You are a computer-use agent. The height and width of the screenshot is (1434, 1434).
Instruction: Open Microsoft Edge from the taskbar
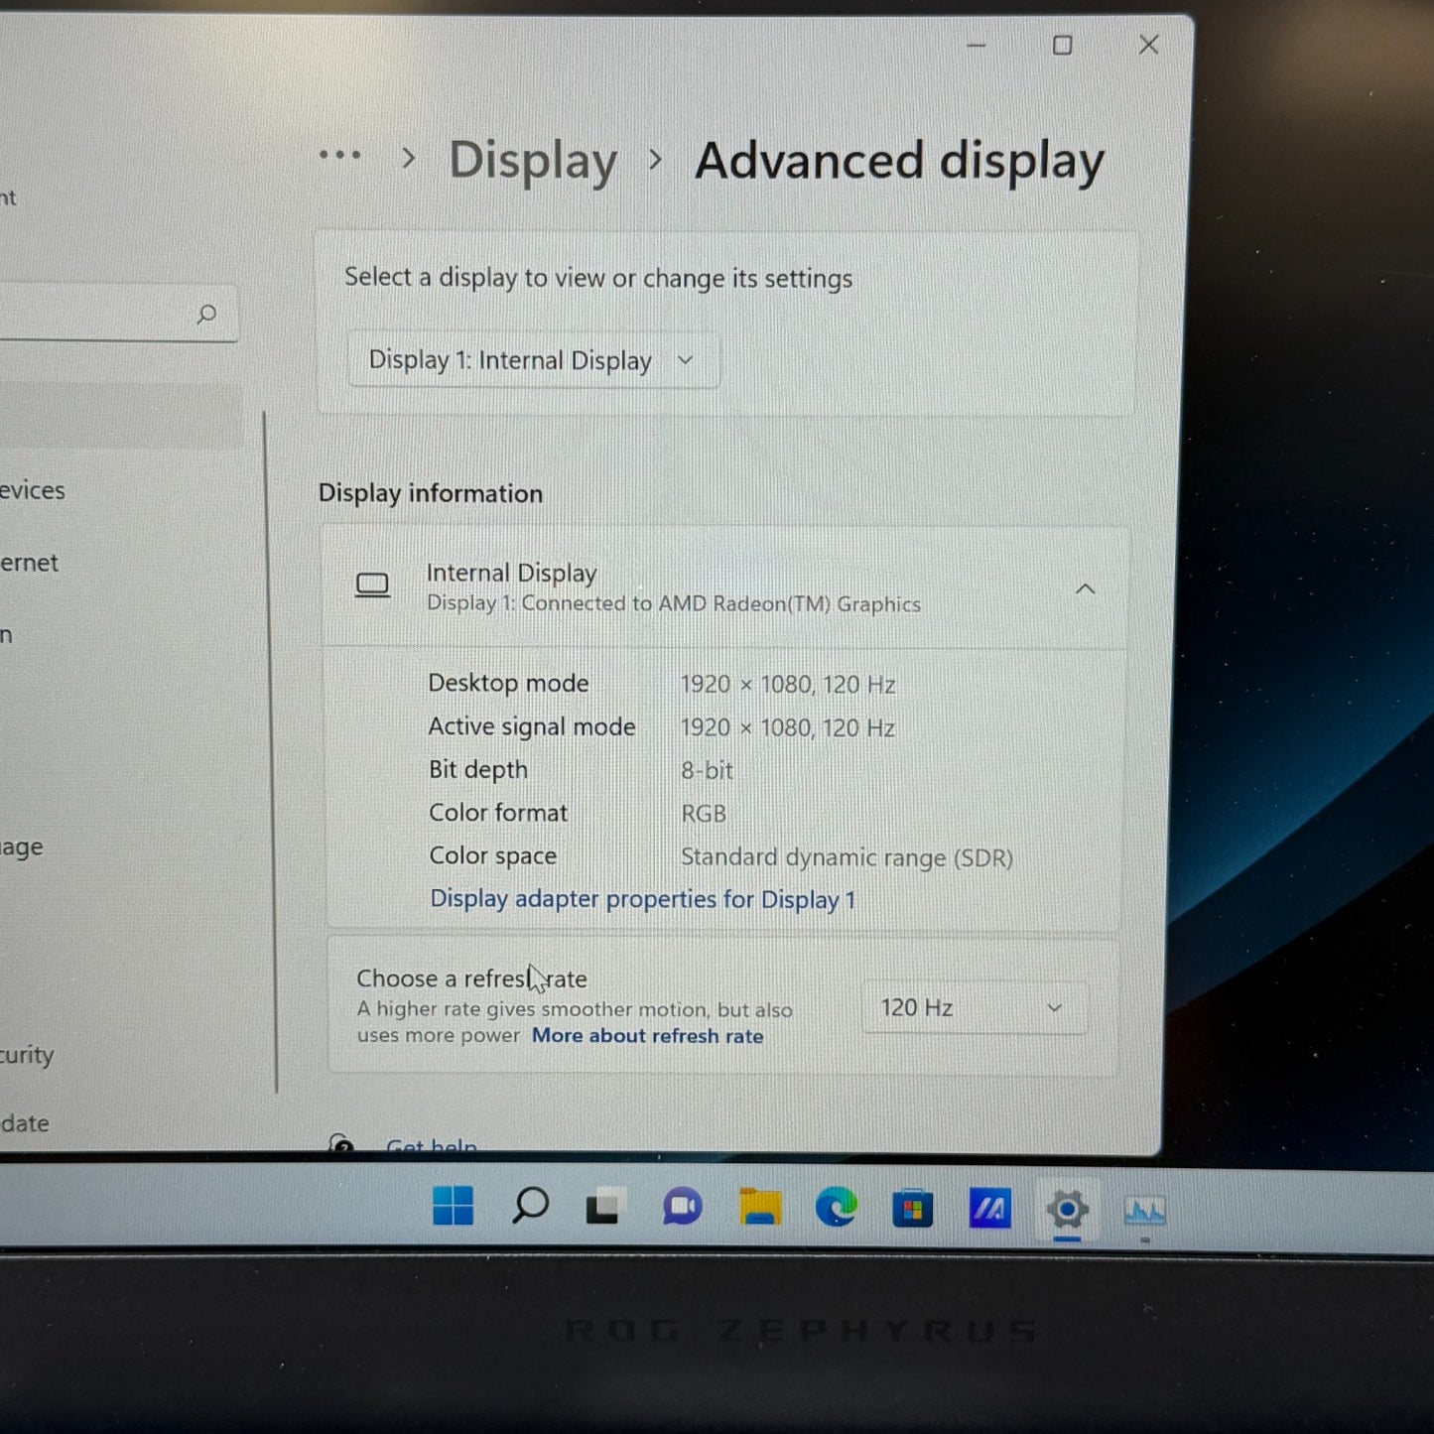[837, 1208]
